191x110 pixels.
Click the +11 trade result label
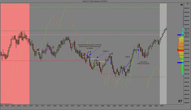pyautogui.click(x=127, y=57)
